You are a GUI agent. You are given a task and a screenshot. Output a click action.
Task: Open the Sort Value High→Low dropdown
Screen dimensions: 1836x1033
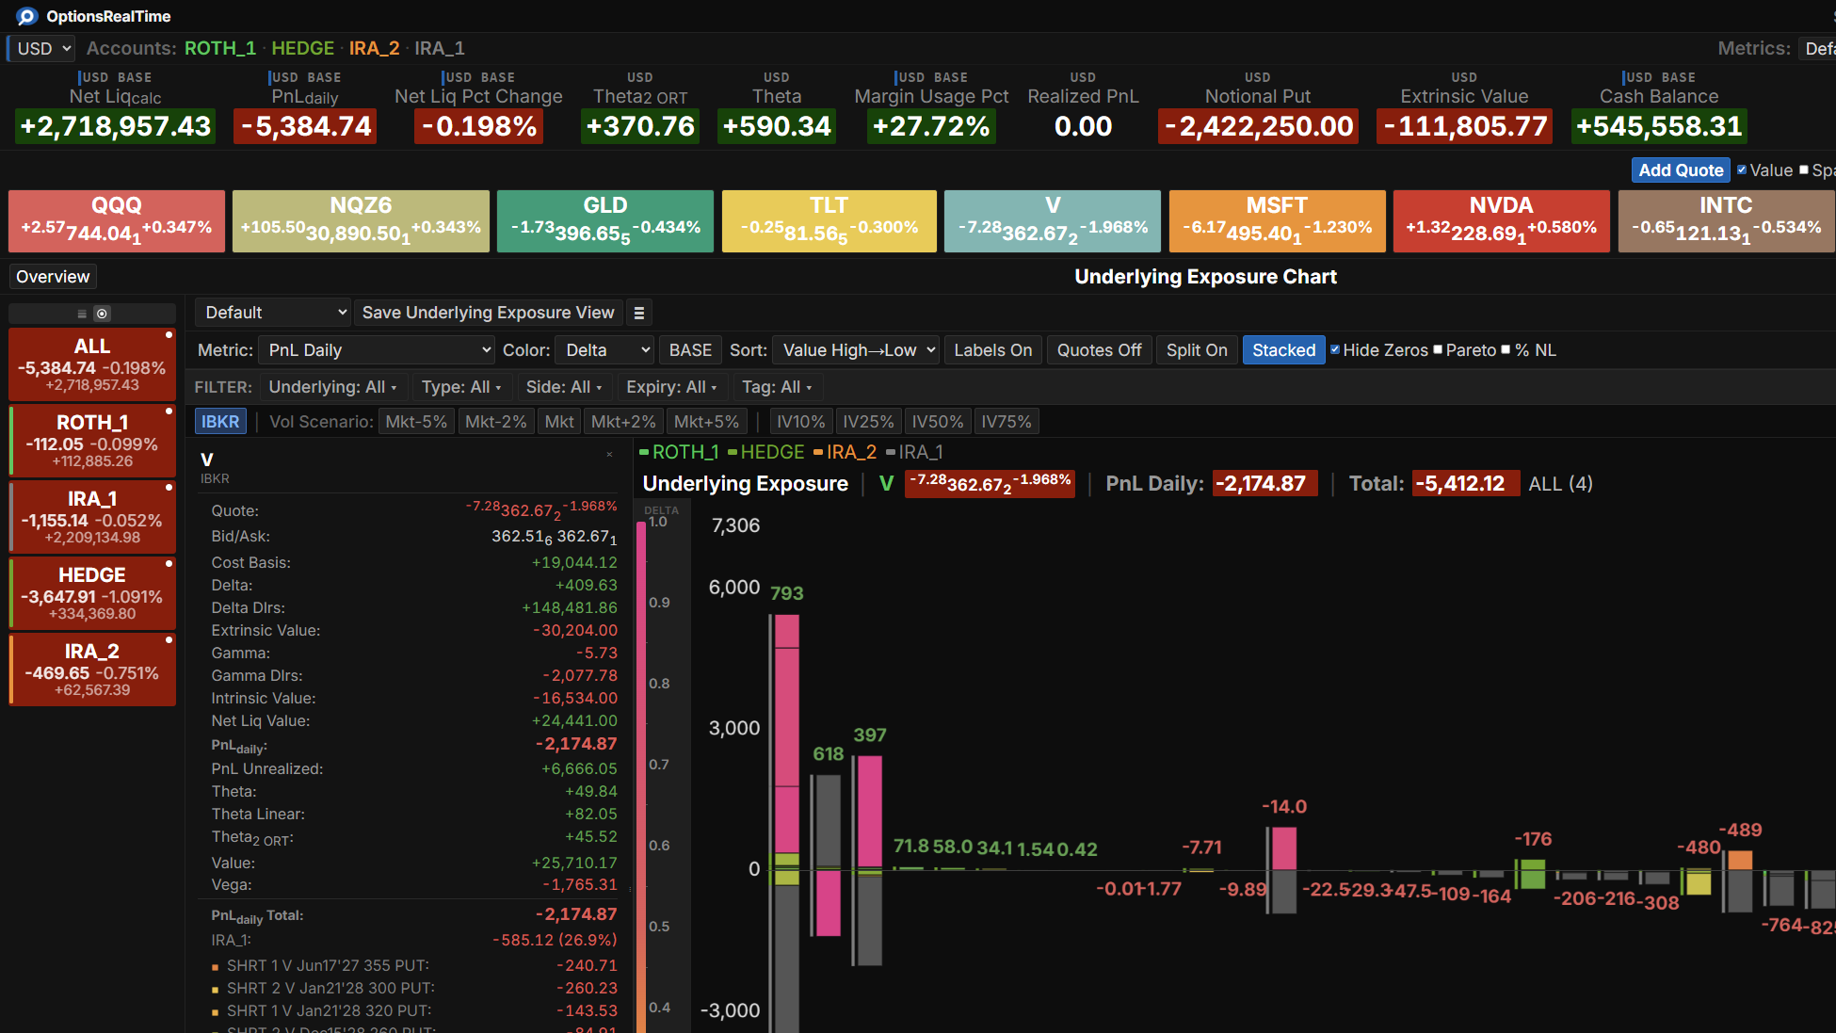pyautogui.click(x=856, y=350)
